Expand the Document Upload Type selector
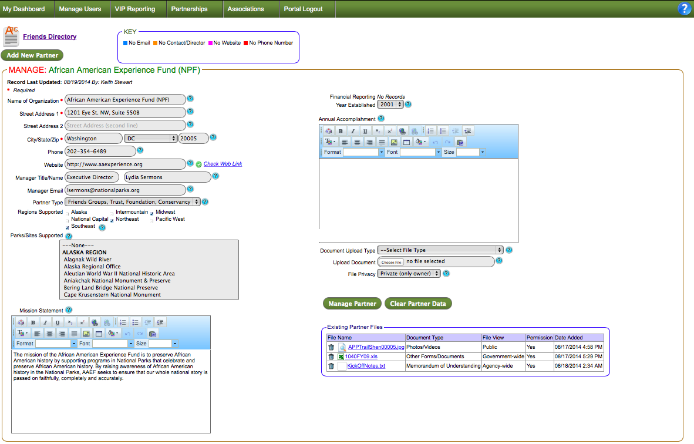Viewport: 694px width, 444px height. (440, 250)
